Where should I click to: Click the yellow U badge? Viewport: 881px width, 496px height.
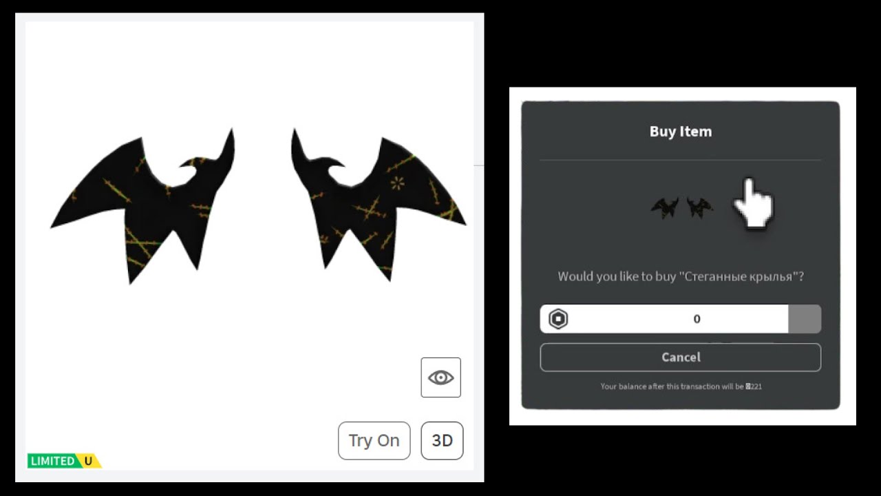tap(89, 461)
